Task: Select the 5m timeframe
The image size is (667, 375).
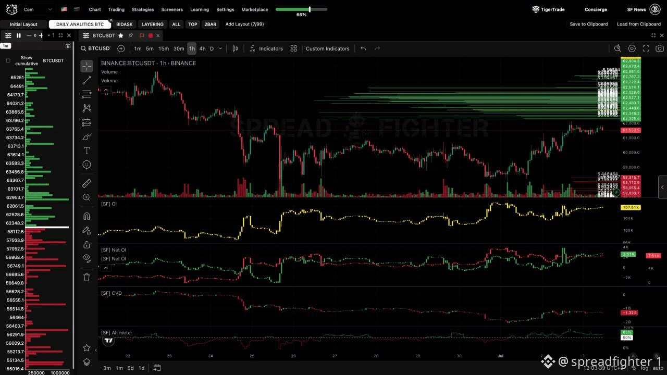Action: [150, 48]
